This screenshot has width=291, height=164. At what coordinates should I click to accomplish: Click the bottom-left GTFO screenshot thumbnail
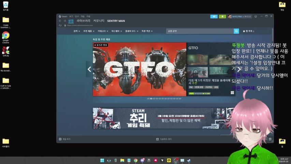pyautogui.click(x=198, y=72)
